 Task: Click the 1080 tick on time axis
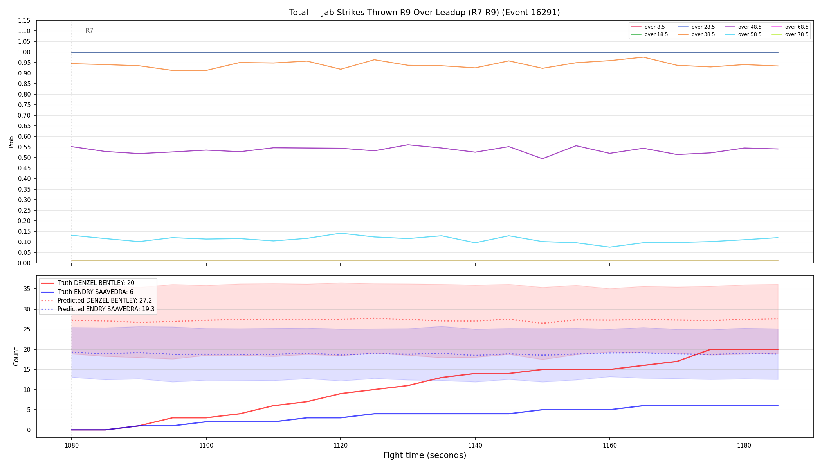click(71, 445)
